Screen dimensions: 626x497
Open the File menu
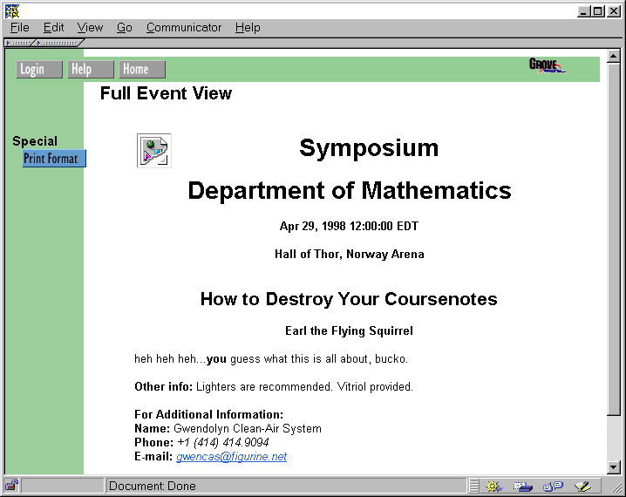click(x=19, y=27)
